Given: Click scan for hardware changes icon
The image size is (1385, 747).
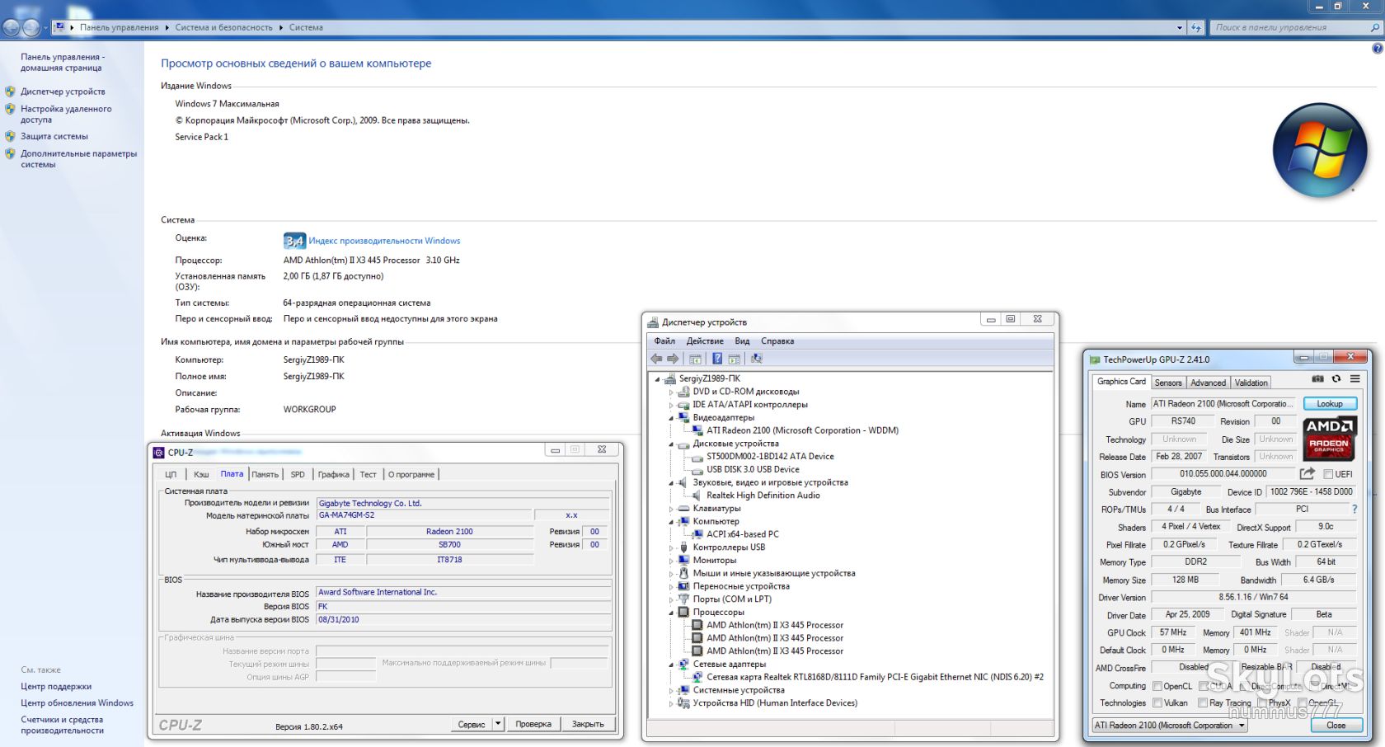Looking at the screenshot, I should point(756,359).
